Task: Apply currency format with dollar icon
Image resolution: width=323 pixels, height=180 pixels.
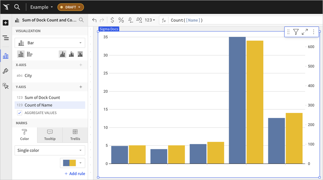Action: pyautogui.click(x=112, y=20)
